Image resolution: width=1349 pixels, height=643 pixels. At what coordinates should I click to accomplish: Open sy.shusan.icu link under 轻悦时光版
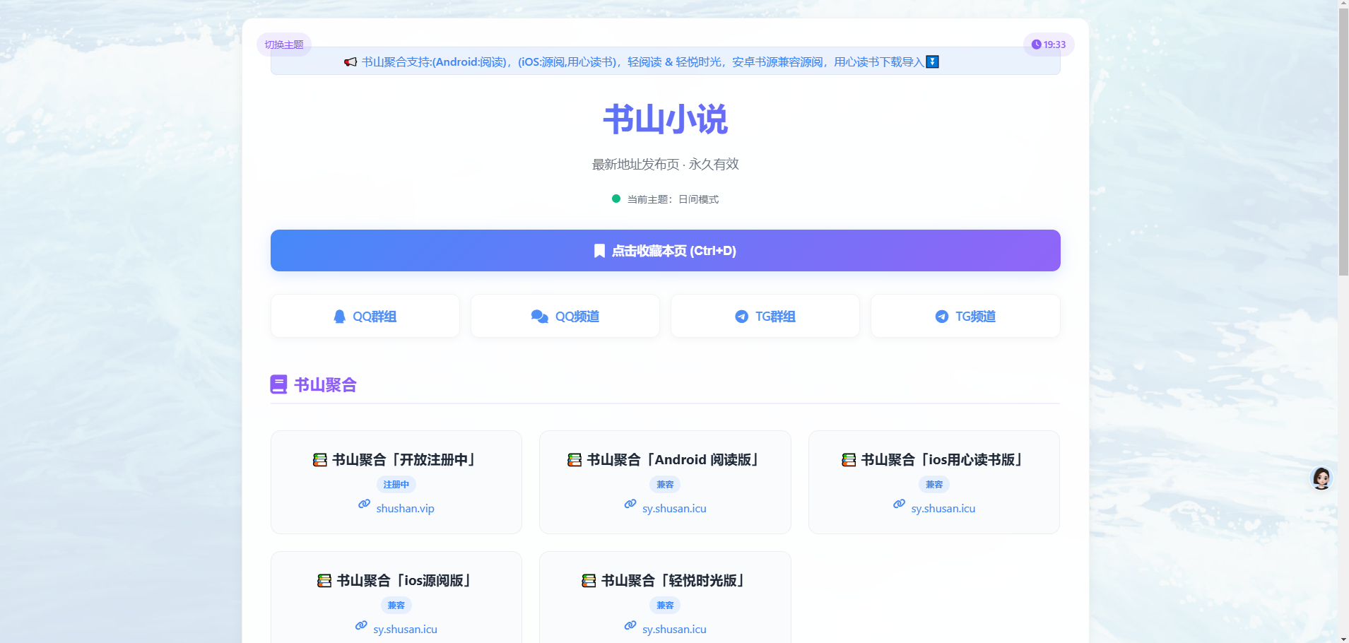coord(674,630)
